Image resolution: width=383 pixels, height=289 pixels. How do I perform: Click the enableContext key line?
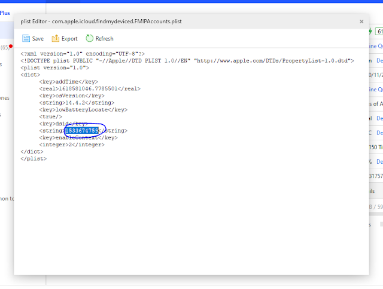point(78,138)
